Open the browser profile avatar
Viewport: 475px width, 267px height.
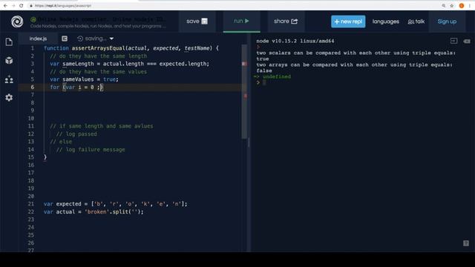point(462,5)
